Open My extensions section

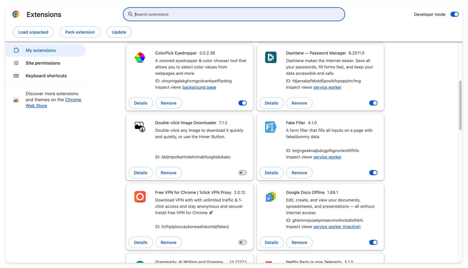(40, 50)
